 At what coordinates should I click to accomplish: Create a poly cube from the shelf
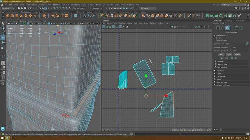[x=12, y=16]
